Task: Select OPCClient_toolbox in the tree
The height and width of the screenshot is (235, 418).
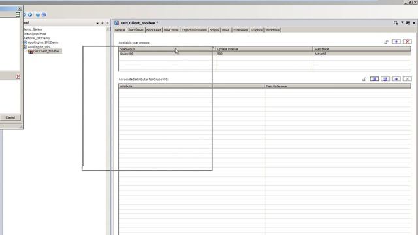Action: 46,51
